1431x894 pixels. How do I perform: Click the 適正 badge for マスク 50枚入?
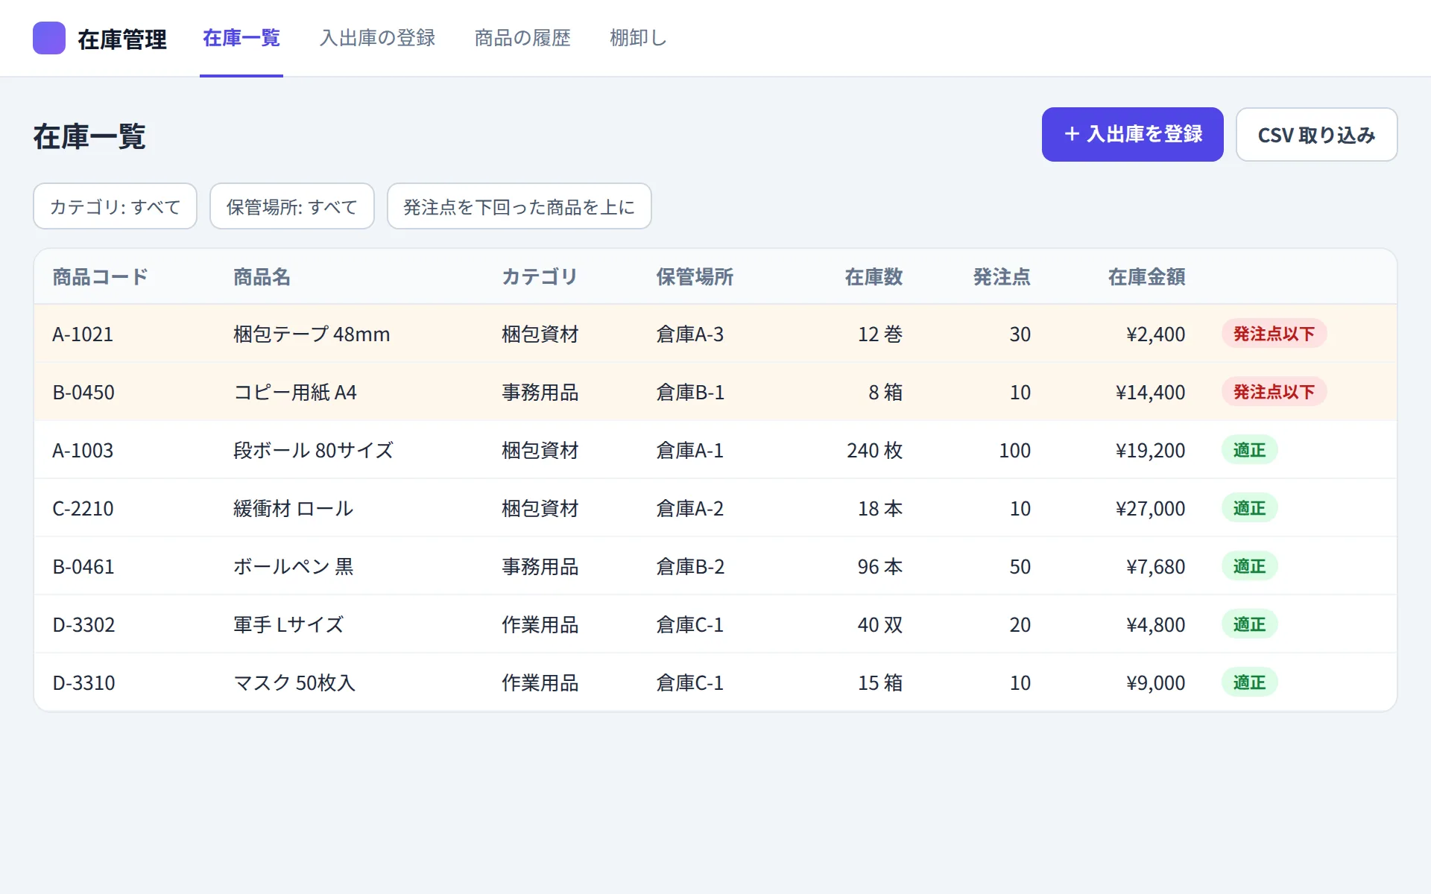(1249, 682)
